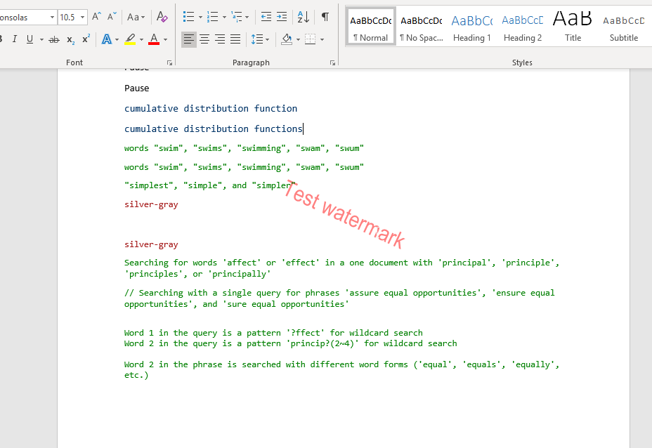Open the Line Spacing dropdown arrow

click(268, 38)
